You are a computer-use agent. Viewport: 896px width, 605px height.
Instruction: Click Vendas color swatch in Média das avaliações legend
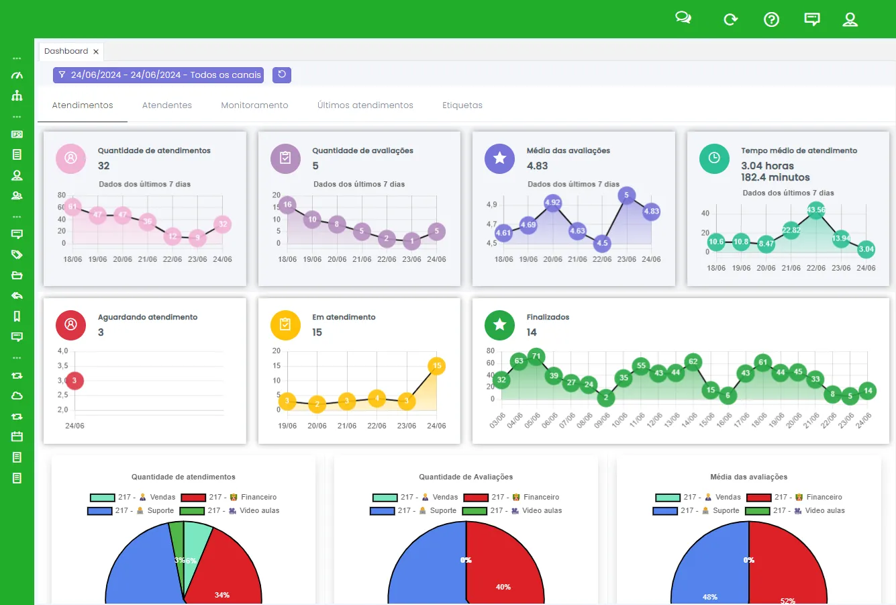coord(668,498)
